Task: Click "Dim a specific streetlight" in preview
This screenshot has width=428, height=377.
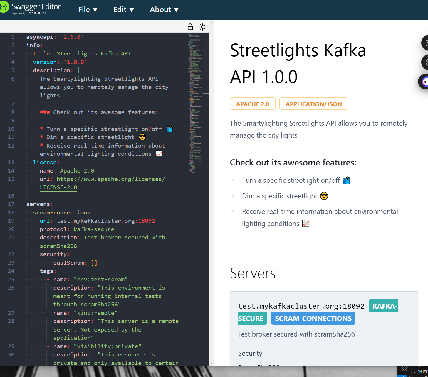Action: pyautogui.click(x=280, y=196)
